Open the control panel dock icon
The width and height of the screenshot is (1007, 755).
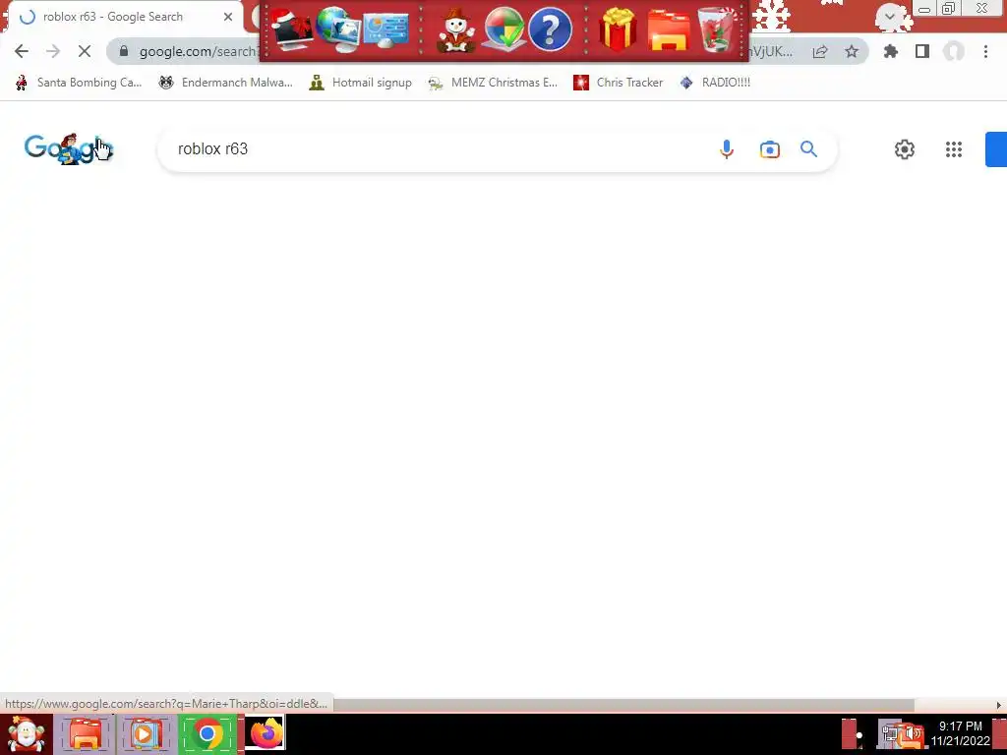coord(385,30)
